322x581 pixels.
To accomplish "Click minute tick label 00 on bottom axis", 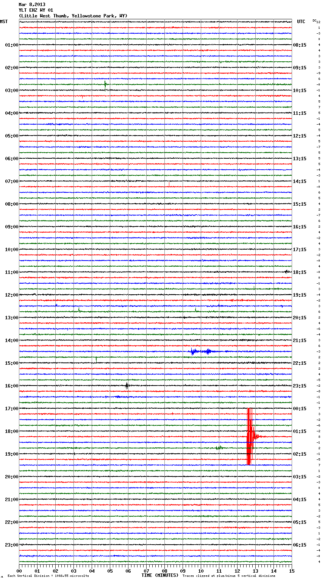I will (x=19, y=571).
